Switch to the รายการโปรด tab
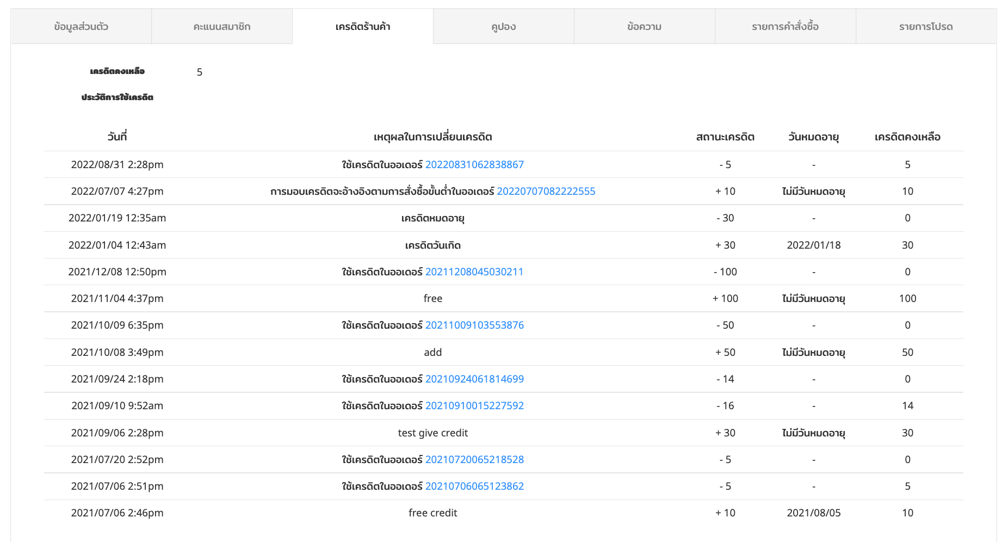The image size is (1002, 542). 926,26
